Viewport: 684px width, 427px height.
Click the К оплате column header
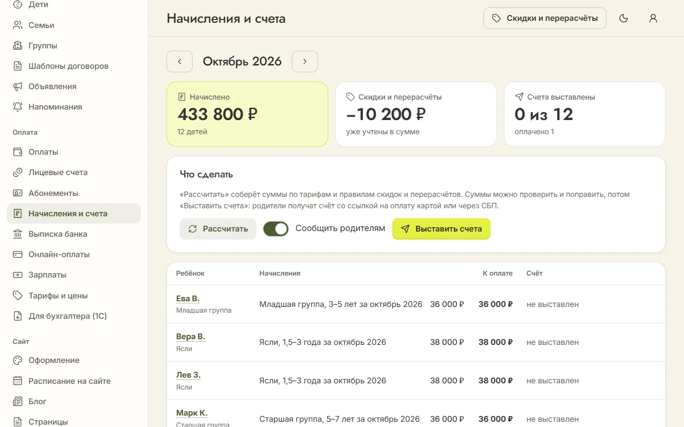pyautogui.click(x=497, y=273)
